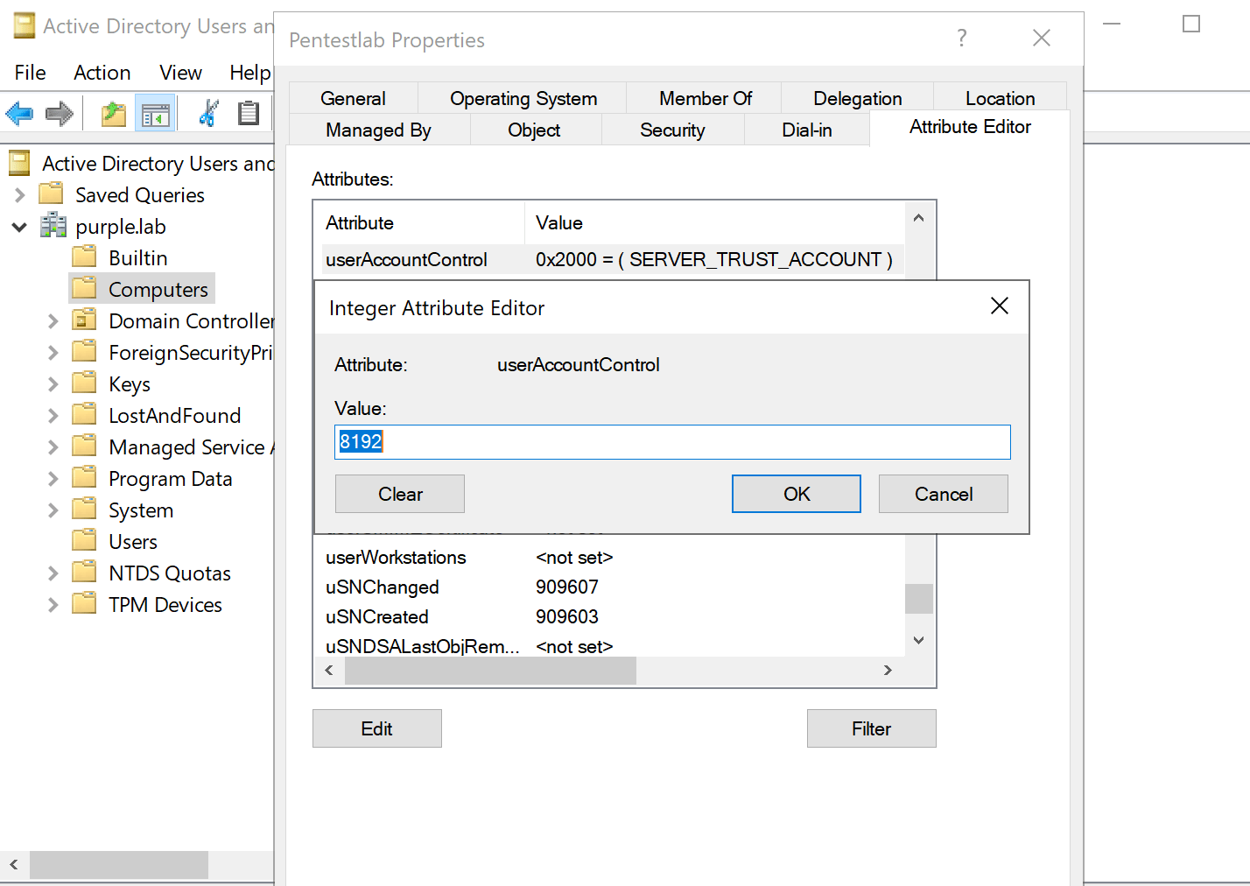Select the Keys folder icon
Image resolution: width=1250 pixels, height=886 pixels.
pyautogui.click(x=85, y=383)
